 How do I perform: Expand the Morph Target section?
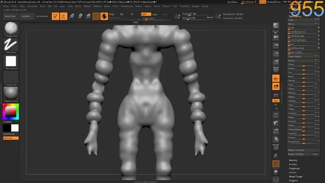click(x=296, y=176)
